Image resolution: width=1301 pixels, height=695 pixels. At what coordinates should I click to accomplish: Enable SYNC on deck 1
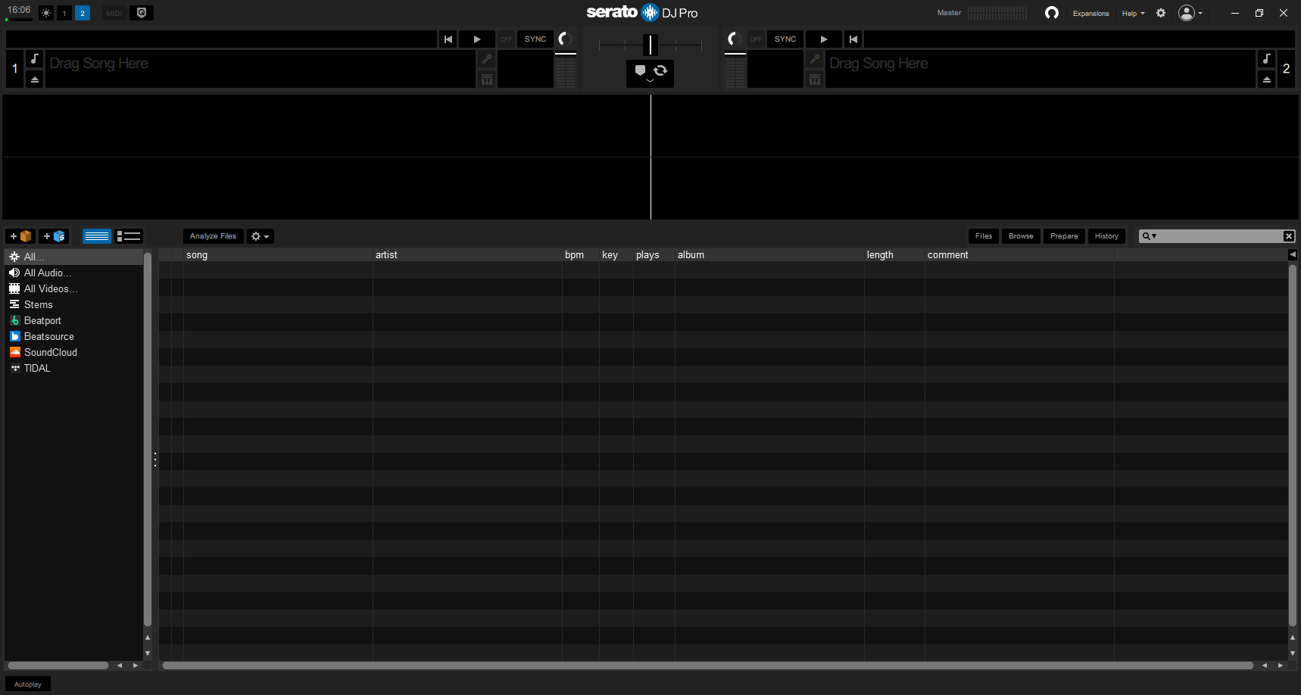coord(535,39)
